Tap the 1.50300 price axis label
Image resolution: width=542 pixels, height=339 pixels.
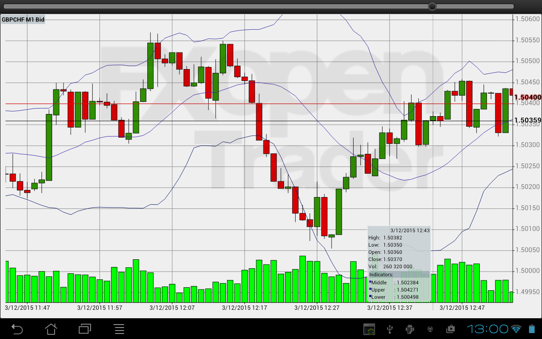tap(528, 145)
